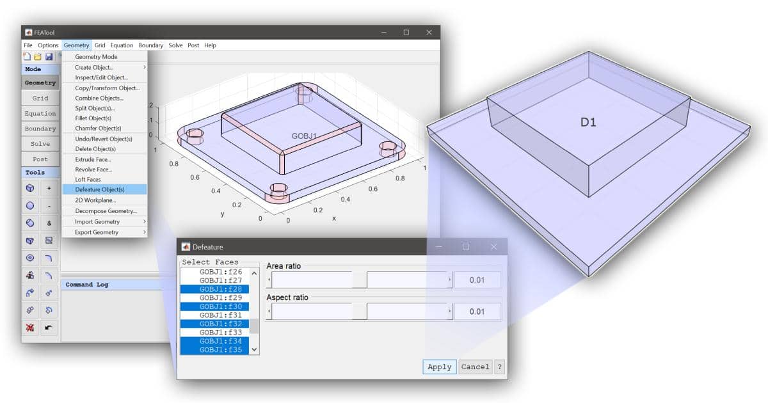Click the left icon in the eighth Tools row

(30, 310)
